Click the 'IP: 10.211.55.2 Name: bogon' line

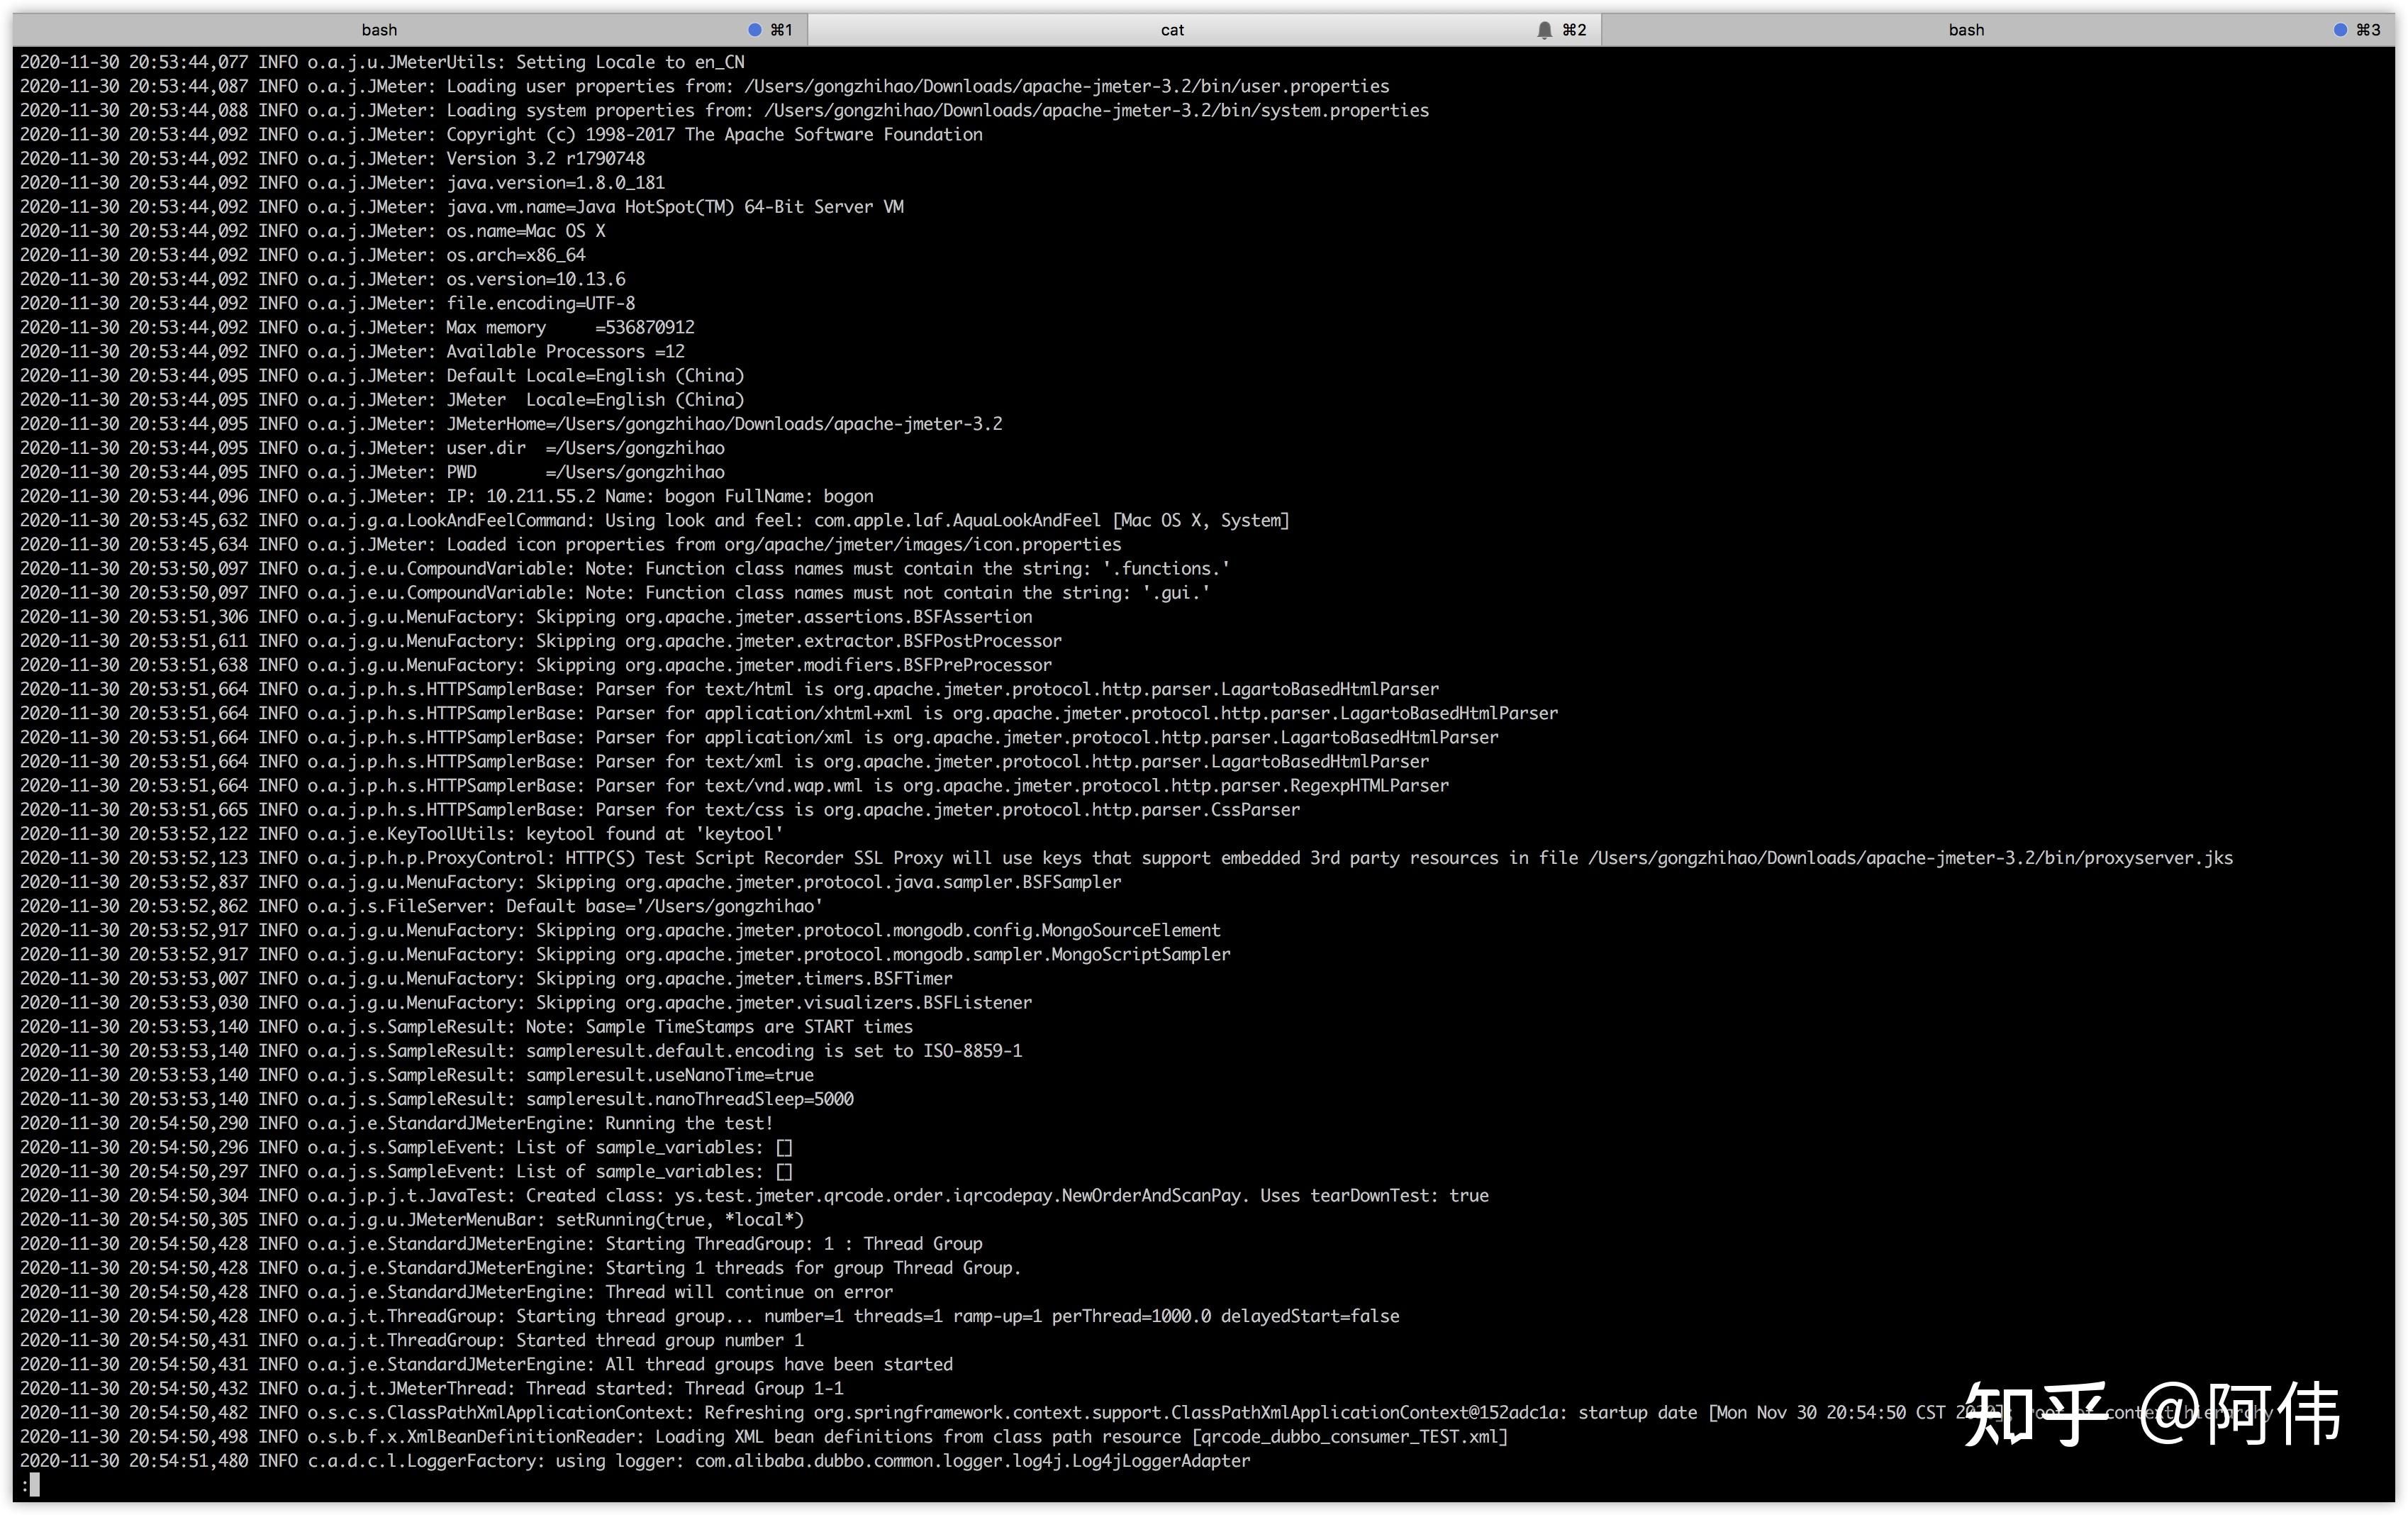pyautogui.click(x=446, y=496)
